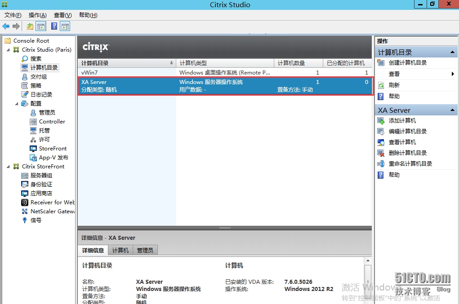Toggle the Show/Hide Action Pane icon
This screenshot has height=304, width=459.
pos(65,26)
